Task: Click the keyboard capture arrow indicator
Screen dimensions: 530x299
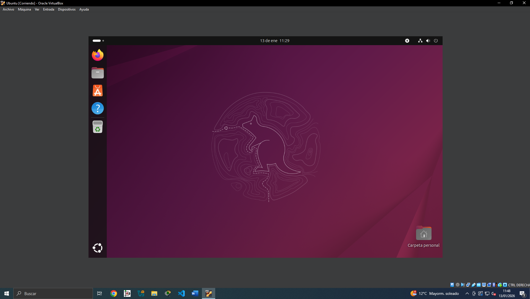Action: point(505,285)
